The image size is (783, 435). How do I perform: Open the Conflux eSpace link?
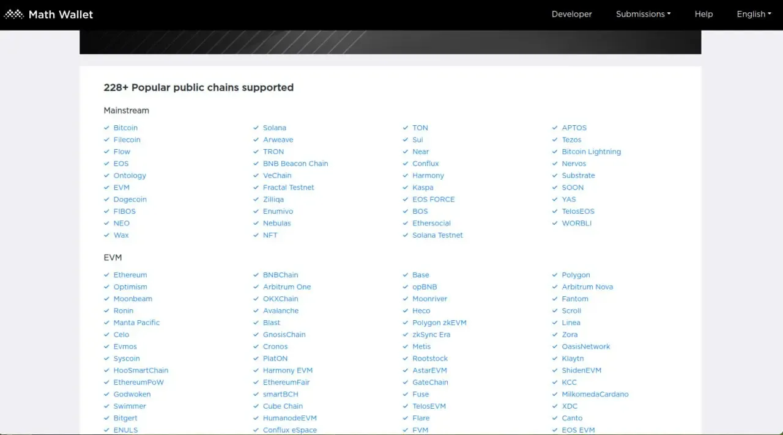point(290,430)
